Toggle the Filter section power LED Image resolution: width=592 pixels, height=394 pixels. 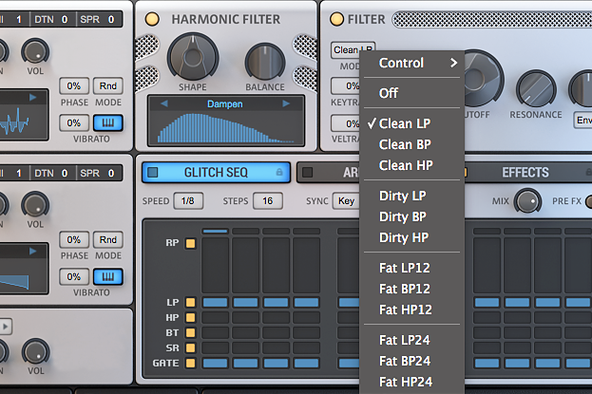click(x=336, y=19)
